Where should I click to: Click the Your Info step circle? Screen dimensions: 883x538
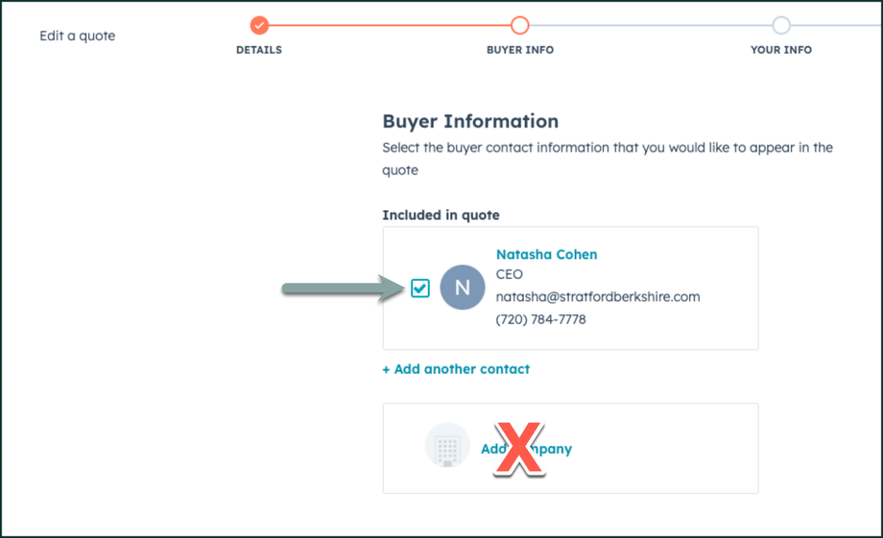(x=781, y=25)
